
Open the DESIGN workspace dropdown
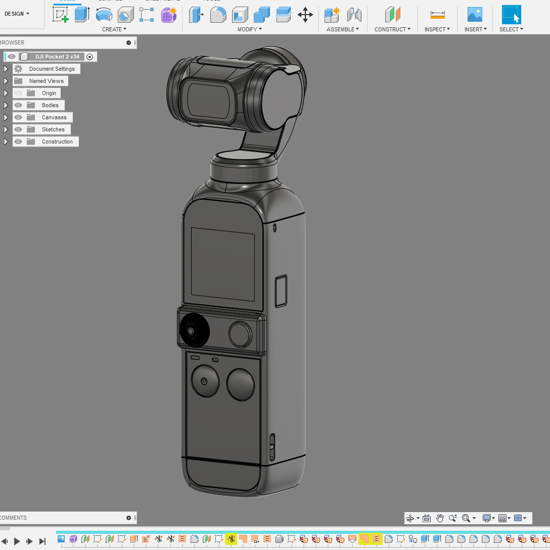17,14
